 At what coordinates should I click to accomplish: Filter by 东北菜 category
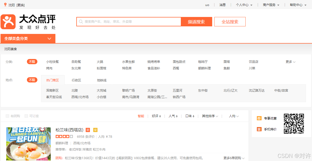[76, 68]
